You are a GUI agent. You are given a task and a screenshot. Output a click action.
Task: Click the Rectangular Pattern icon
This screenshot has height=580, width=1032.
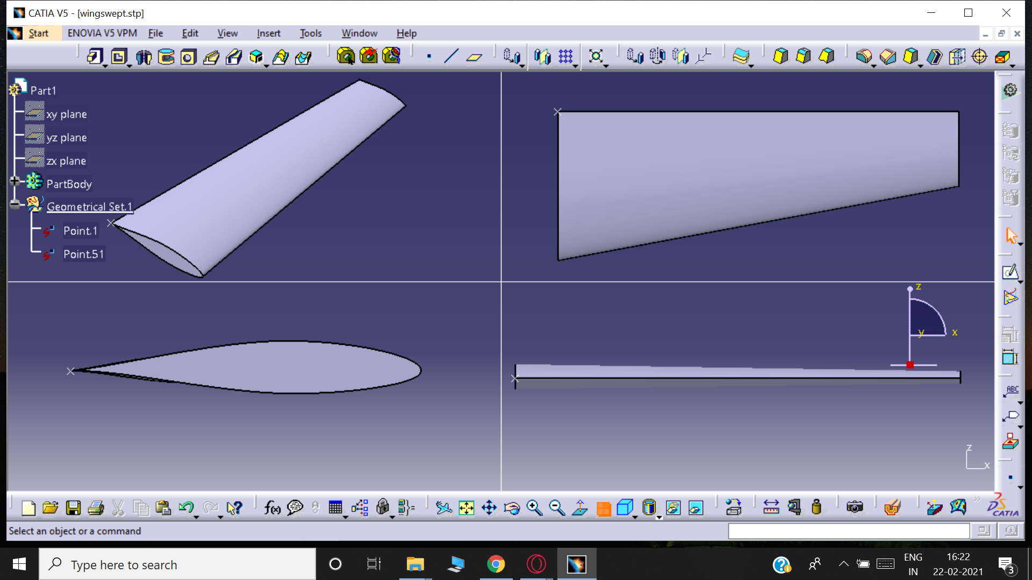565,56
